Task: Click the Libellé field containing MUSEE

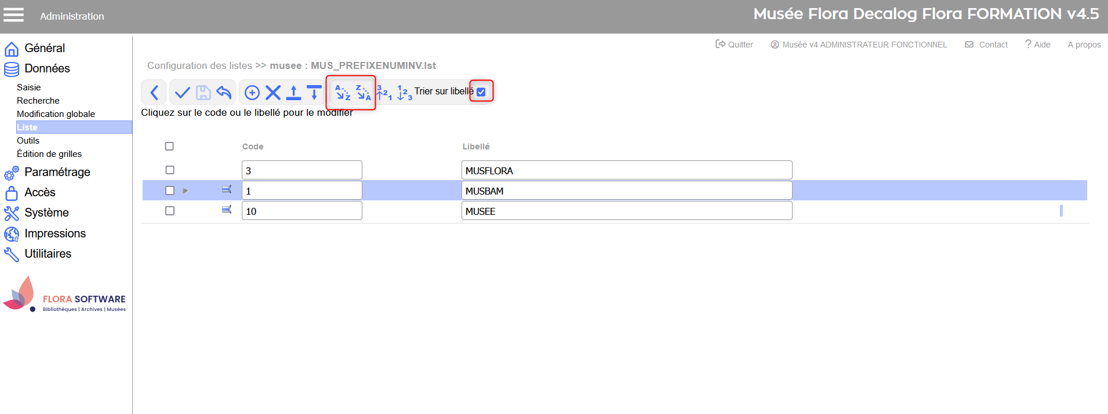Action: tap(626, 211)
